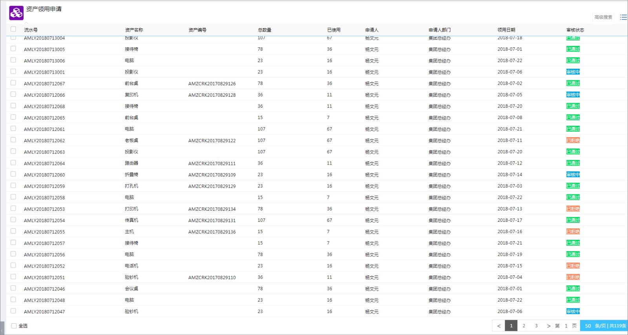
Task: Sort by 领用日期 column header
Action: tap(506, 30)
